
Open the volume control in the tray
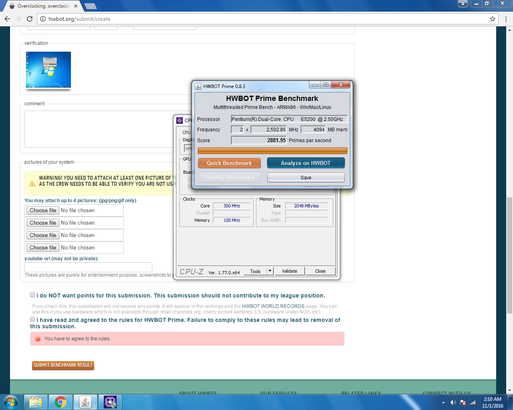pyautogui.click(x=453, y=402)
